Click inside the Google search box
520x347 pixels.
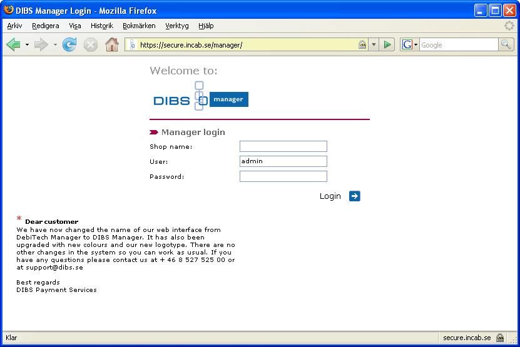click(x=459, y=45)
